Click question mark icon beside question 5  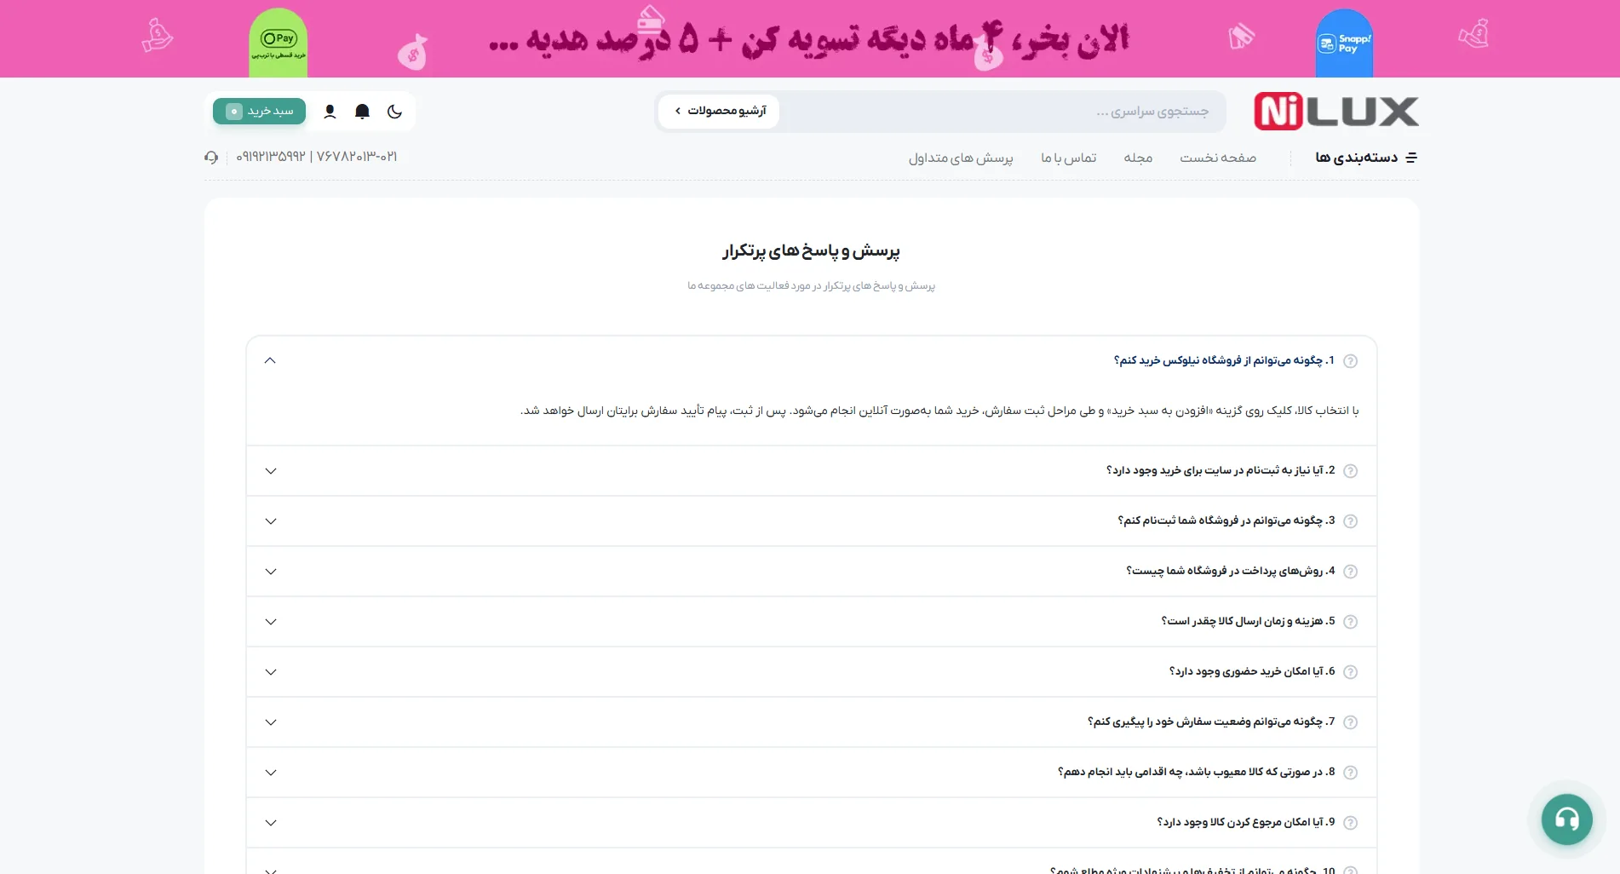(x=1350, y=622)
